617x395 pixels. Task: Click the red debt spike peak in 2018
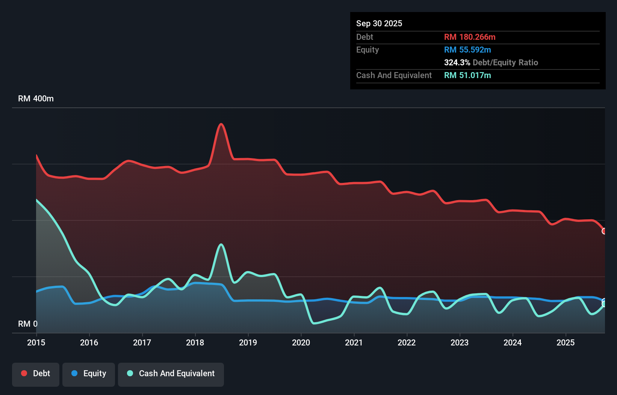[221, 124]
